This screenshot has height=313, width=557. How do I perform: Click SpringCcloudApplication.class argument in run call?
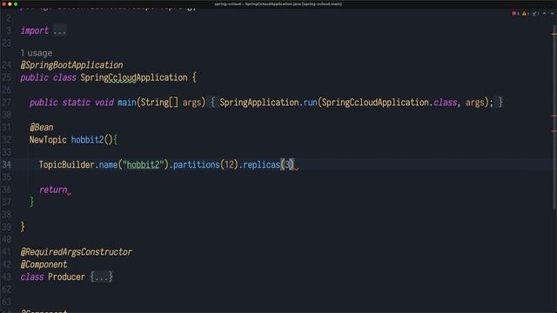pyautogui.click(x=389, y=103)
